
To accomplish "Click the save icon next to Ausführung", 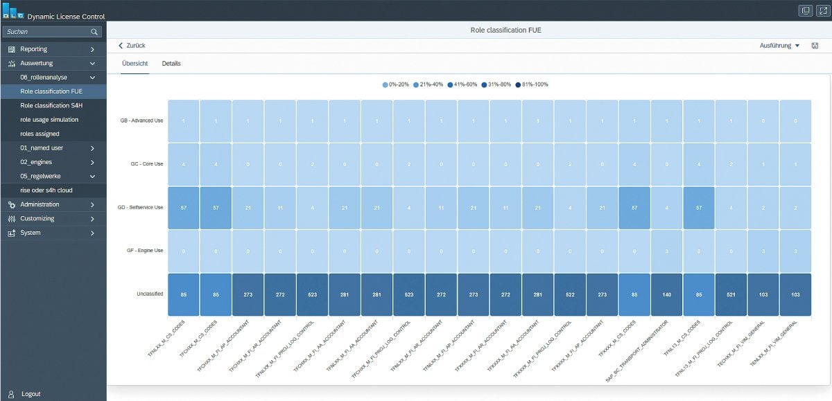I will click(x=815, y=46).
